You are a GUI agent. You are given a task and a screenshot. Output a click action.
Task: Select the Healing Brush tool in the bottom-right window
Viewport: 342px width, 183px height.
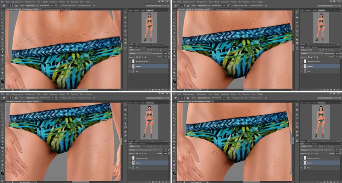pos(174,125)
